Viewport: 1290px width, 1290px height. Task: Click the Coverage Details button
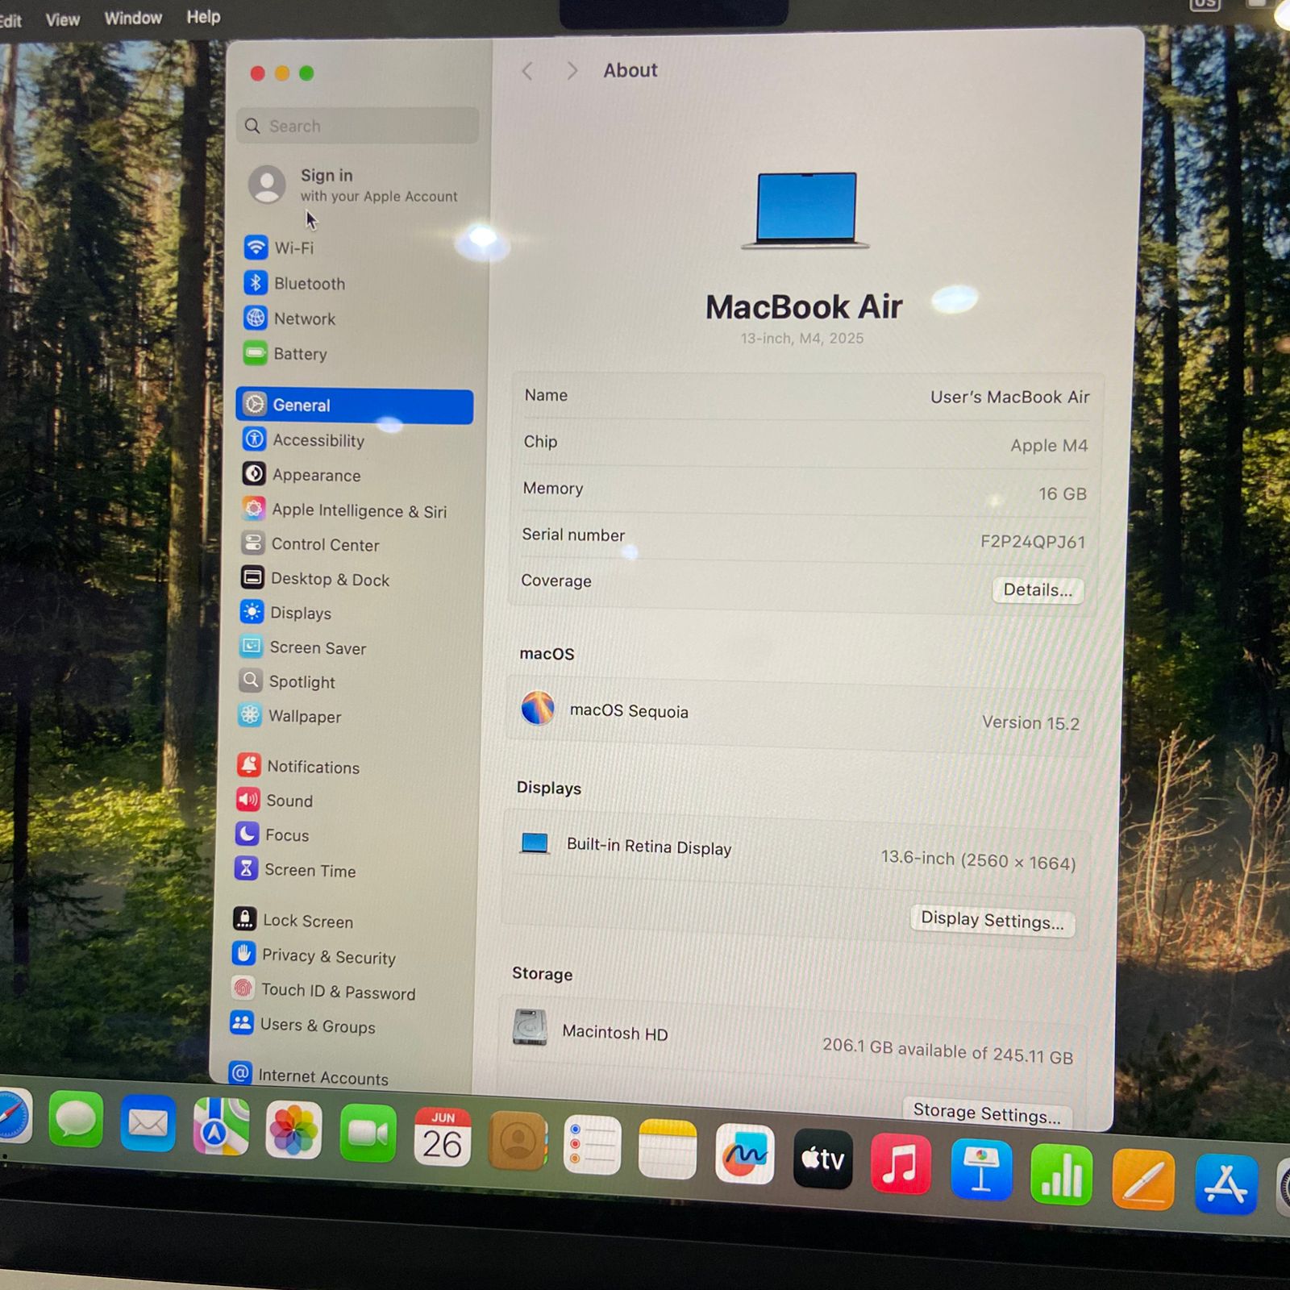(1037, 590)
